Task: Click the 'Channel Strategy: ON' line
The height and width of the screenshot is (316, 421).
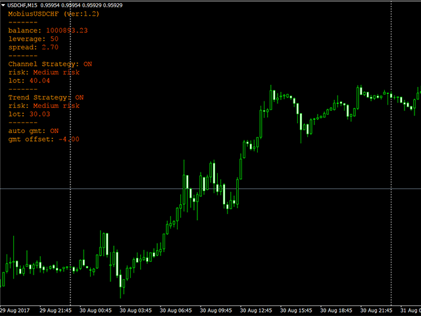Action: tap(50, 64)
